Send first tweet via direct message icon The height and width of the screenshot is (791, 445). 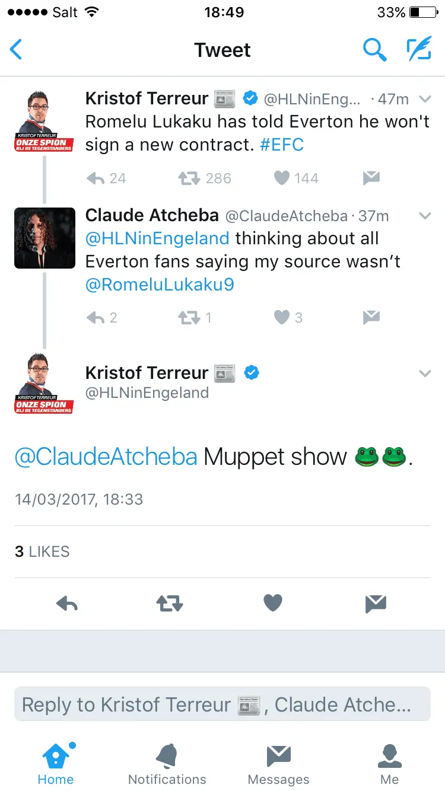[x=371, y=178]
